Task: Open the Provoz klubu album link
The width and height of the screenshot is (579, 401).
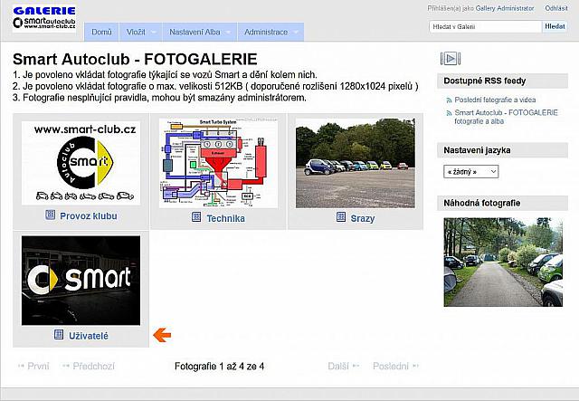Action: [89, 216]
